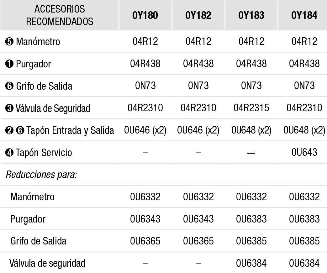The height and width of the screenshot is (273, 327).
Task: Click the Reducciones para section heading
Action: (x=41, y=175)
